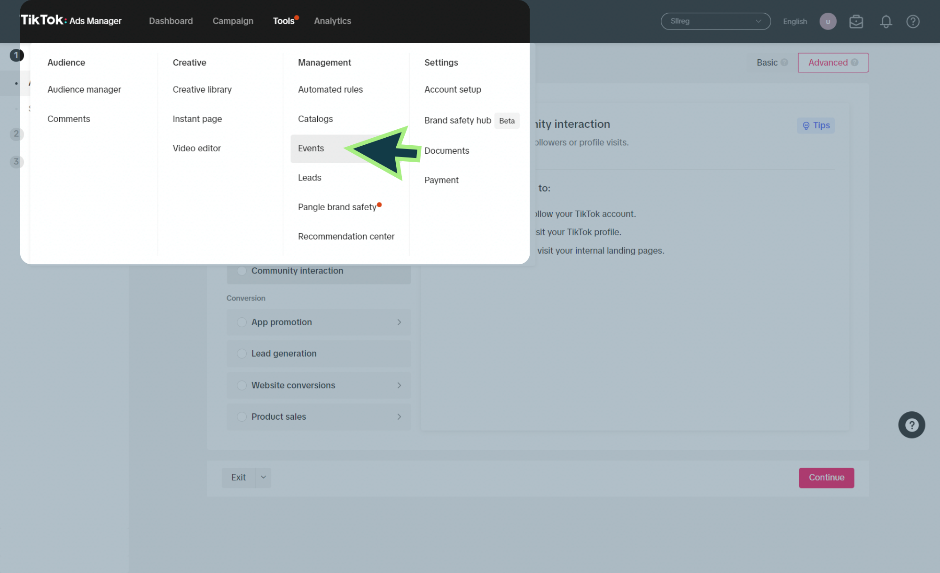This screenshot has width=940, height=573.
Task: Open the Sllreg account dropdown
Action: 715,21
